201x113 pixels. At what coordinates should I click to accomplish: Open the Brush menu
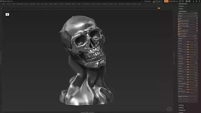[x=9, y=4]
